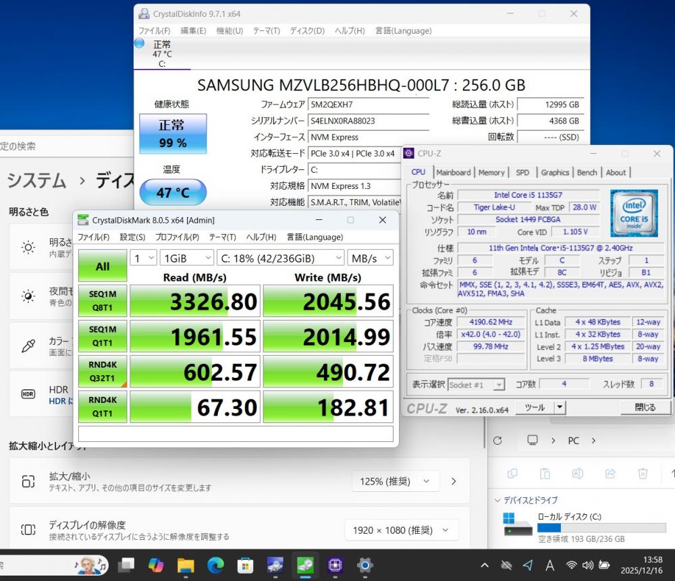Open Microsoft Edge from the taskbar

215,565
